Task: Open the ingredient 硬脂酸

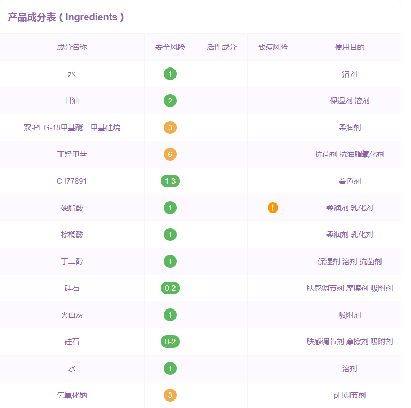Action: point(72,208)
